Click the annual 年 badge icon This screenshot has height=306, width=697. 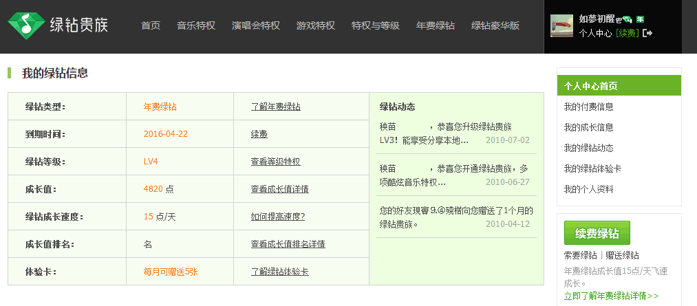tap(640, 19)
